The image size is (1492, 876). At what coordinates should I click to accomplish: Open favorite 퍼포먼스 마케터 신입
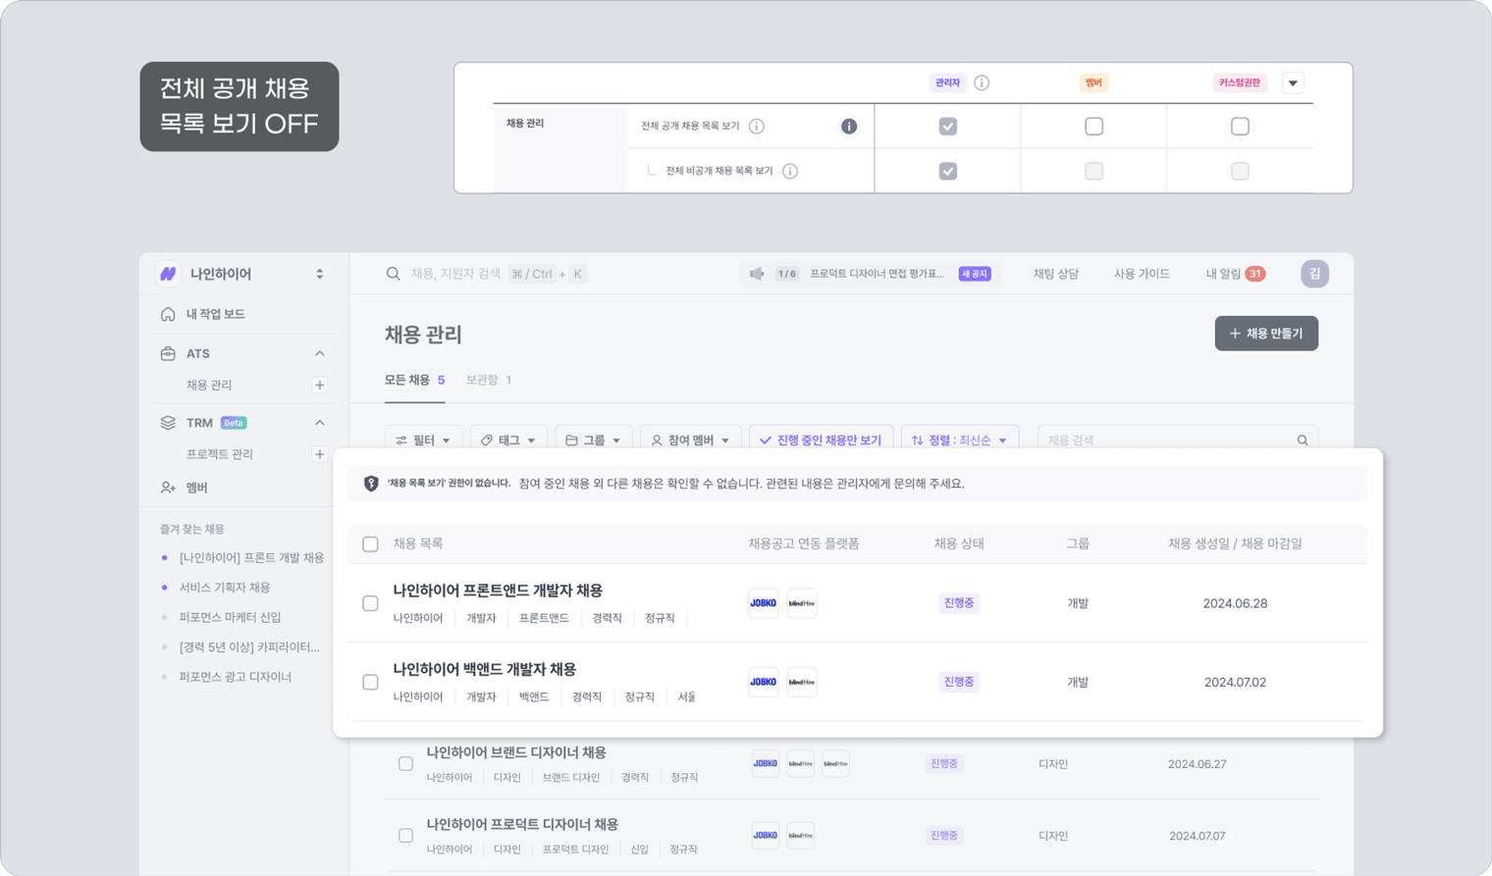coord(231,617)
